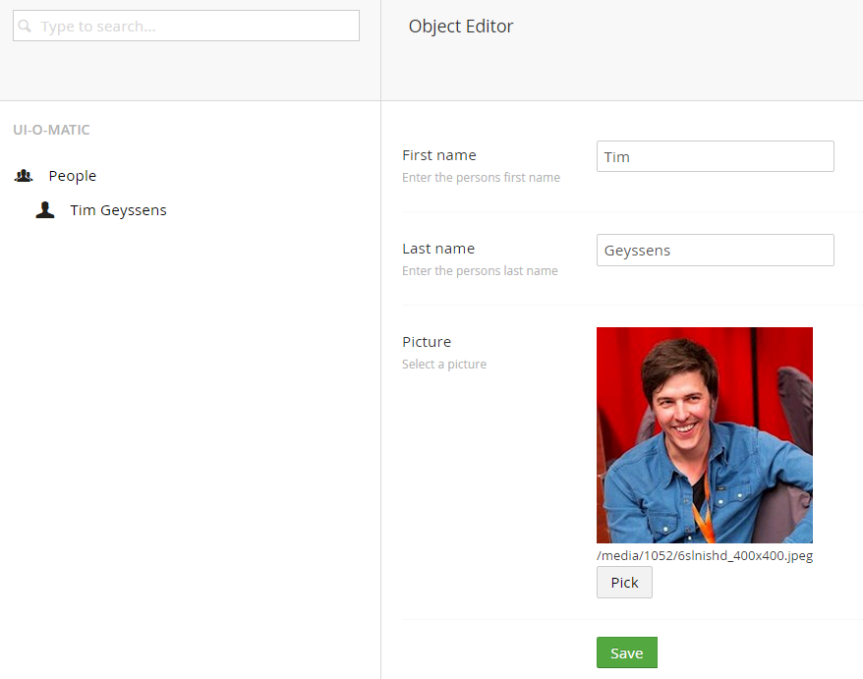Select Tim Geyssens in the tree
The width and height of the screenshot is (863, 679).
(x=118, y=210)
